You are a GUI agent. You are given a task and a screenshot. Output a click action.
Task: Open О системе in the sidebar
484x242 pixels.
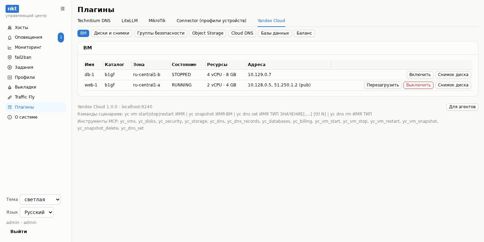point(36,117)
